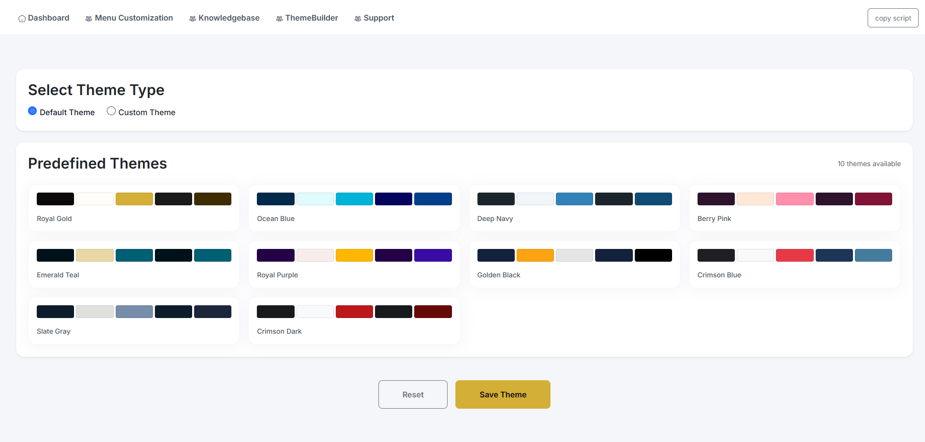Screen dimensions: 925x442
Task: Click the red swatch in Crimson Blue
Action: (x=795, y=255)
